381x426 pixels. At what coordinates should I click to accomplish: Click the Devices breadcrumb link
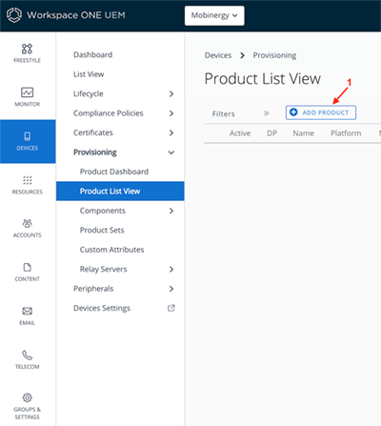tap(218, 55)
